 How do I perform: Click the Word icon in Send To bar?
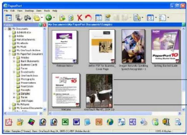[76, 122]
